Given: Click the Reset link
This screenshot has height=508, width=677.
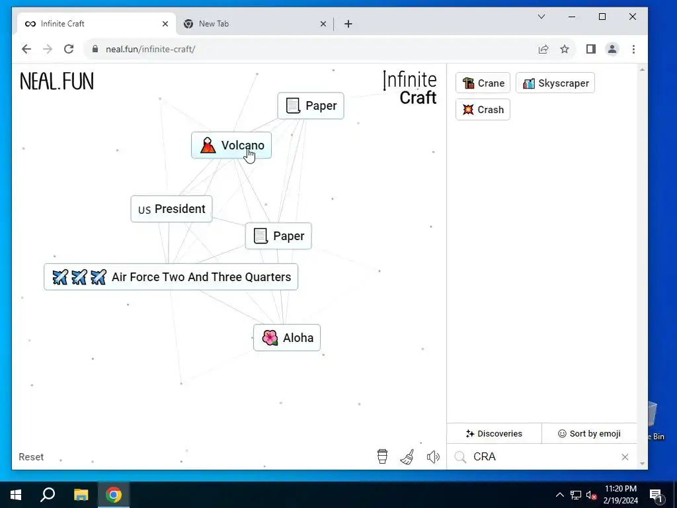Looking at the screenshot, I should point(31,457).
